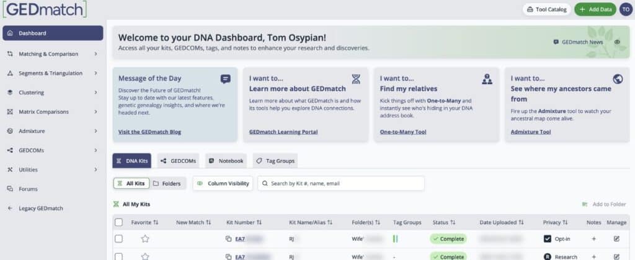Viewport: 635px width, 260px height.
Task: Open the Tool Catalog
Action: pos(547,9)
